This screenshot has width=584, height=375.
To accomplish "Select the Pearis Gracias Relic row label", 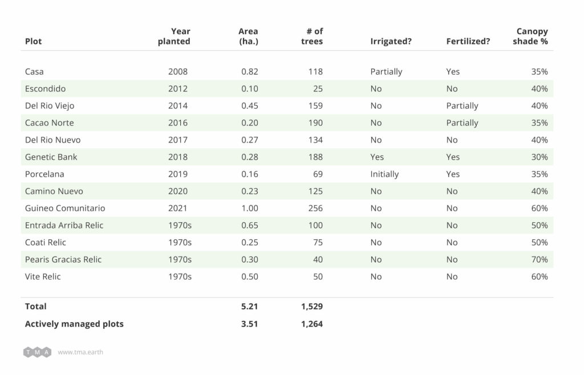I will pos(63,259).
